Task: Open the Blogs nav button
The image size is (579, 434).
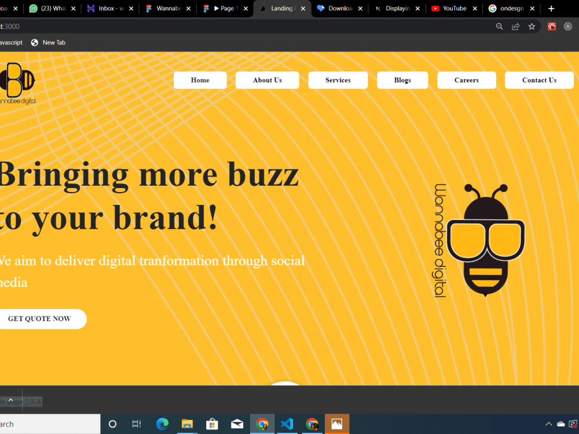Action: click(402, 80)
